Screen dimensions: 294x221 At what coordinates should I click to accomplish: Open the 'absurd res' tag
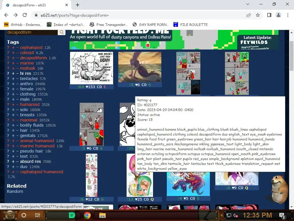point(30,161)
